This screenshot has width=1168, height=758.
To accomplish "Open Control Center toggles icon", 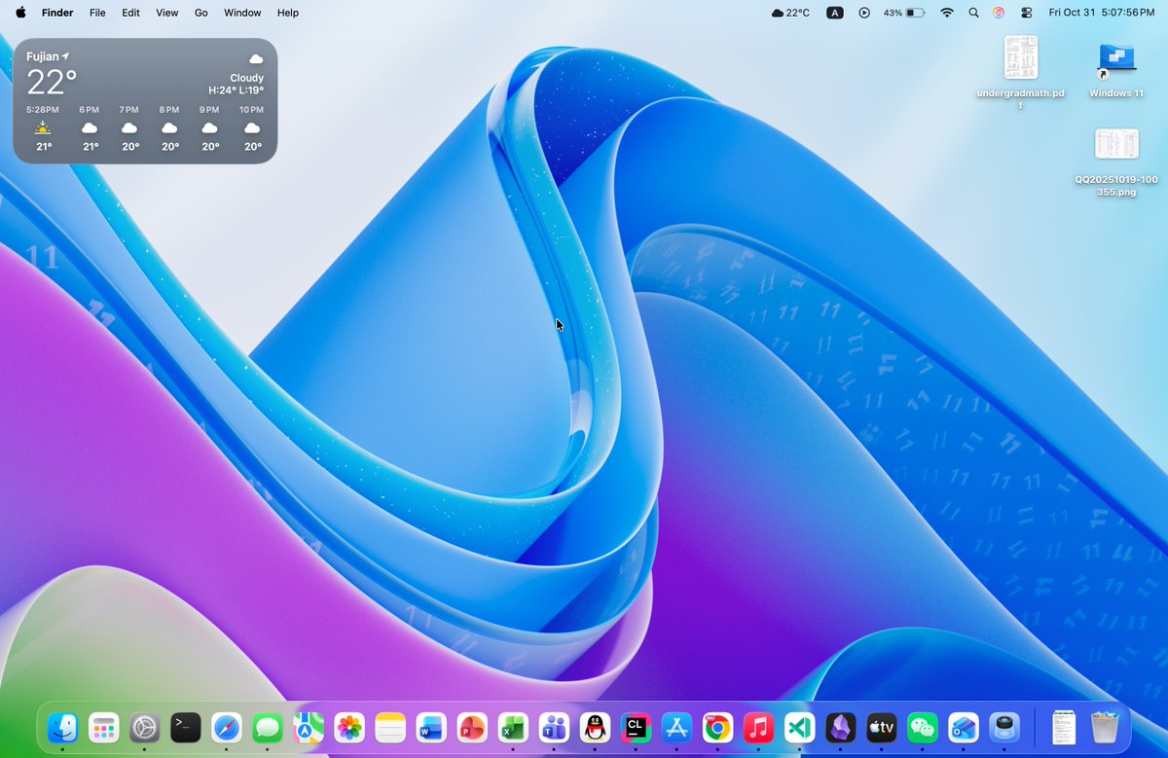I will [x=1026, y=13].
